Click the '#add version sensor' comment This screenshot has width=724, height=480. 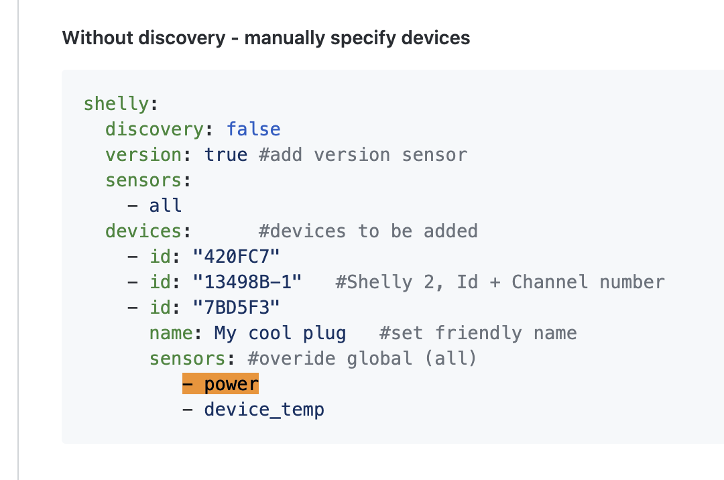363,155
